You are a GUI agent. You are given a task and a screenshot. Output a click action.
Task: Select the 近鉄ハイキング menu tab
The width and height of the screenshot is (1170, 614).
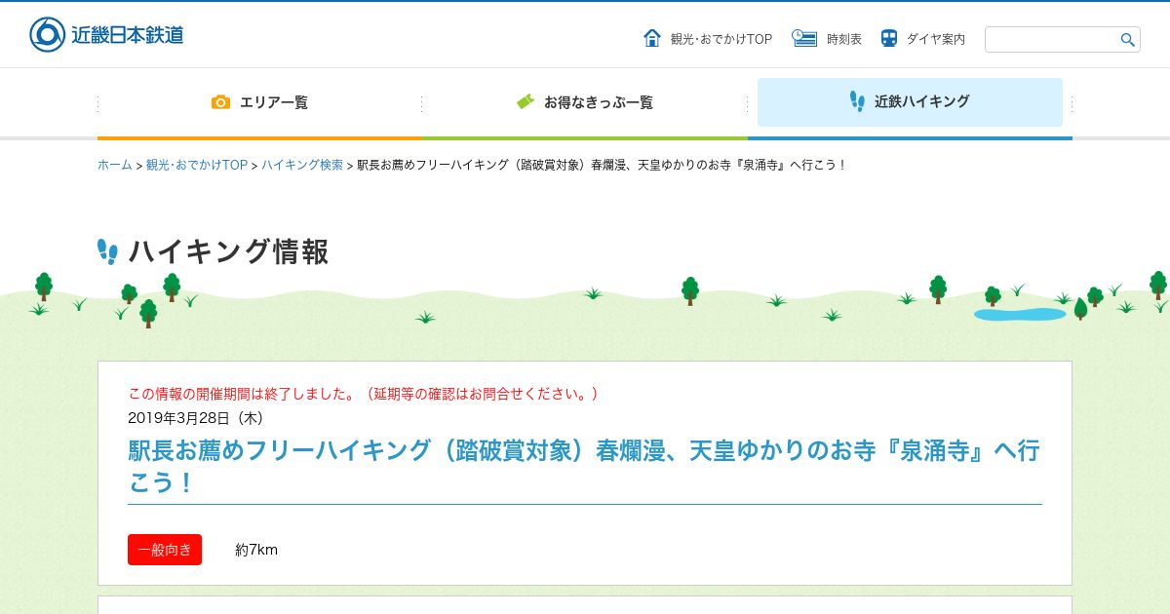point(910,102)
